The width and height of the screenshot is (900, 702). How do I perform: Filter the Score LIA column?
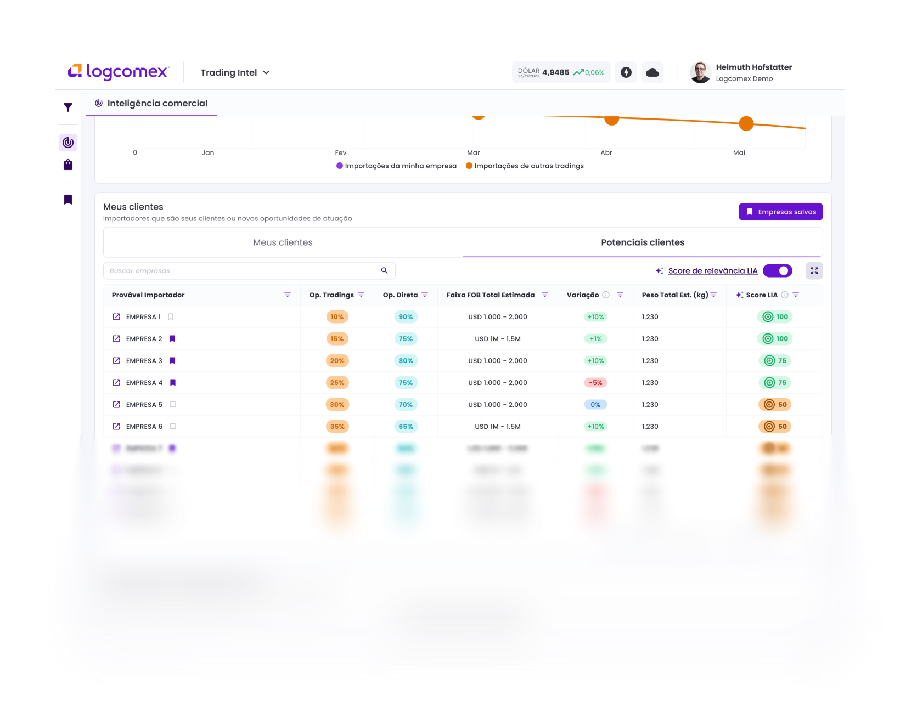[x=796, y=295]
